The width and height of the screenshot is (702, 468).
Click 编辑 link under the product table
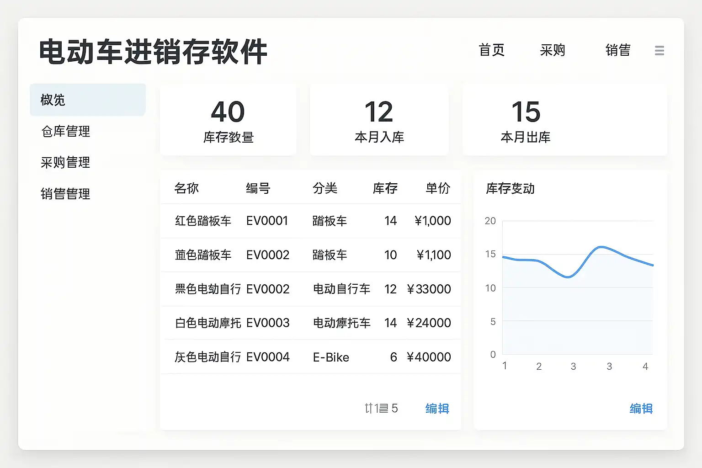coord(437,409)
